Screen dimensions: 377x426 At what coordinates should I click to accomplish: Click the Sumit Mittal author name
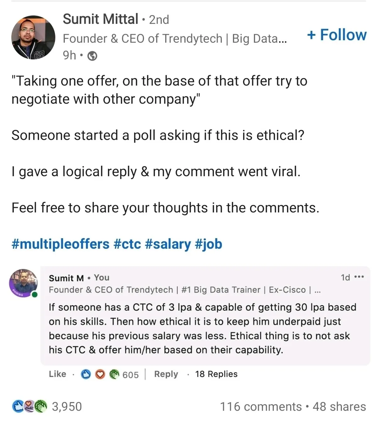100,19
